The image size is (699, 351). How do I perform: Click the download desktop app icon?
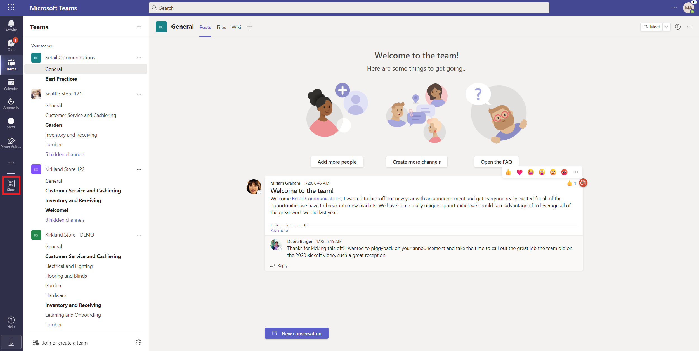click(x=11, y=342)
